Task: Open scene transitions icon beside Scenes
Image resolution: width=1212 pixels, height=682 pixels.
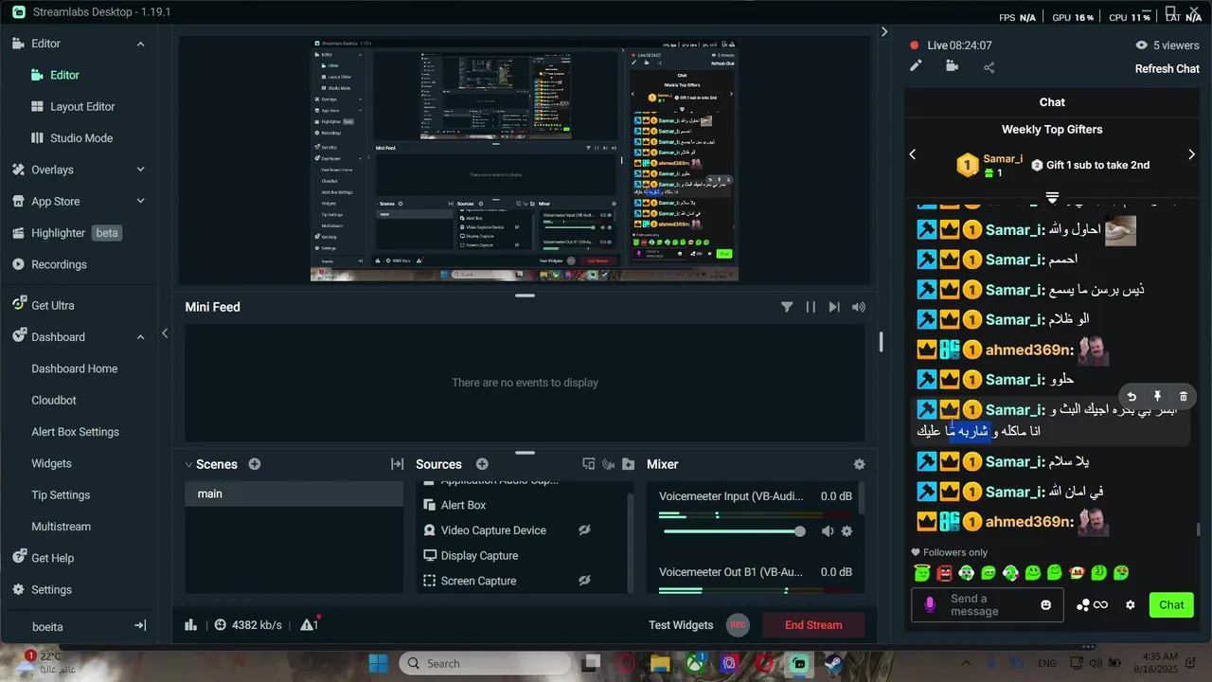Action: coord(397,464)
